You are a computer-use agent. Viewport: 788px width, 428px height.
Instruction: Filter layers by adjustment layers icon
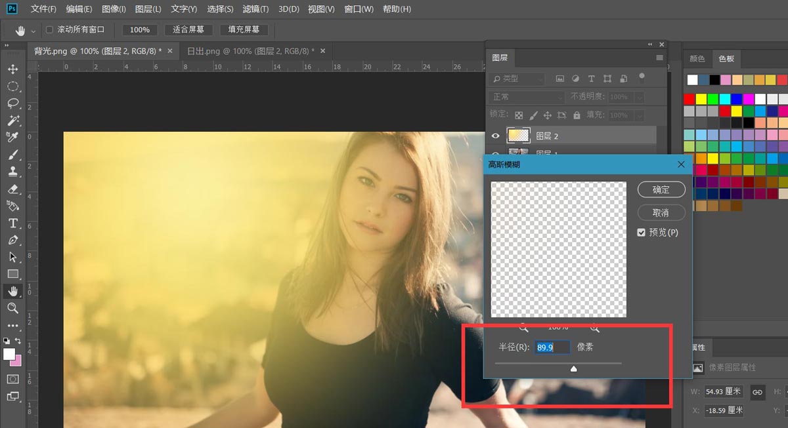click(x=575, y=79)
